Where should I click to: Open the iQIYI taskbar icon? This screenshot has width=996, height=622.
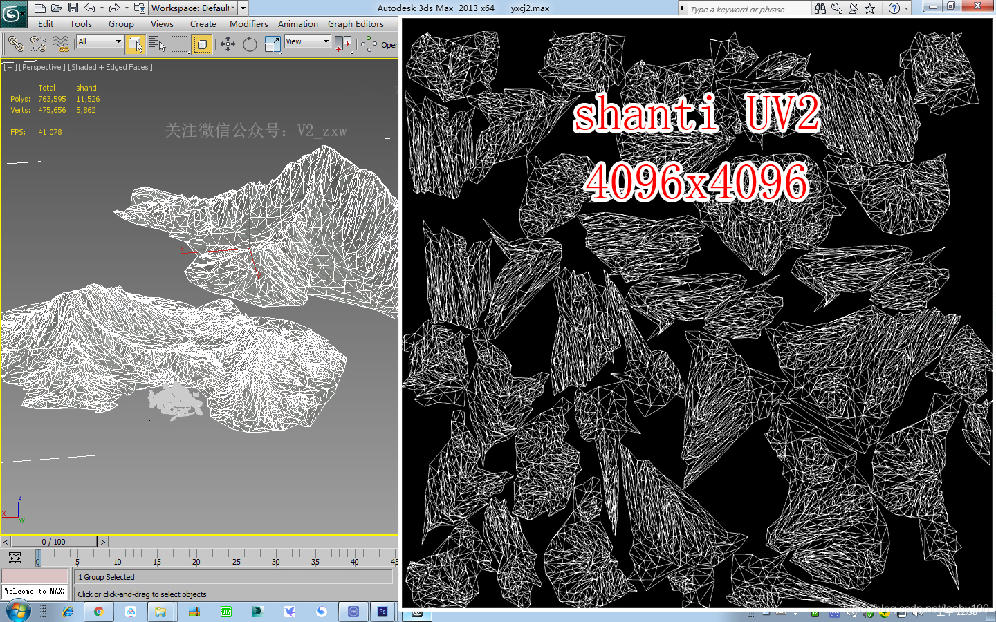tap(225, 612)
